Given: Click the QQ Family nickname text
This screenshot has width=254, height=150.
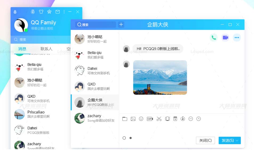Looking at the screenshot, I should [43, 22].
